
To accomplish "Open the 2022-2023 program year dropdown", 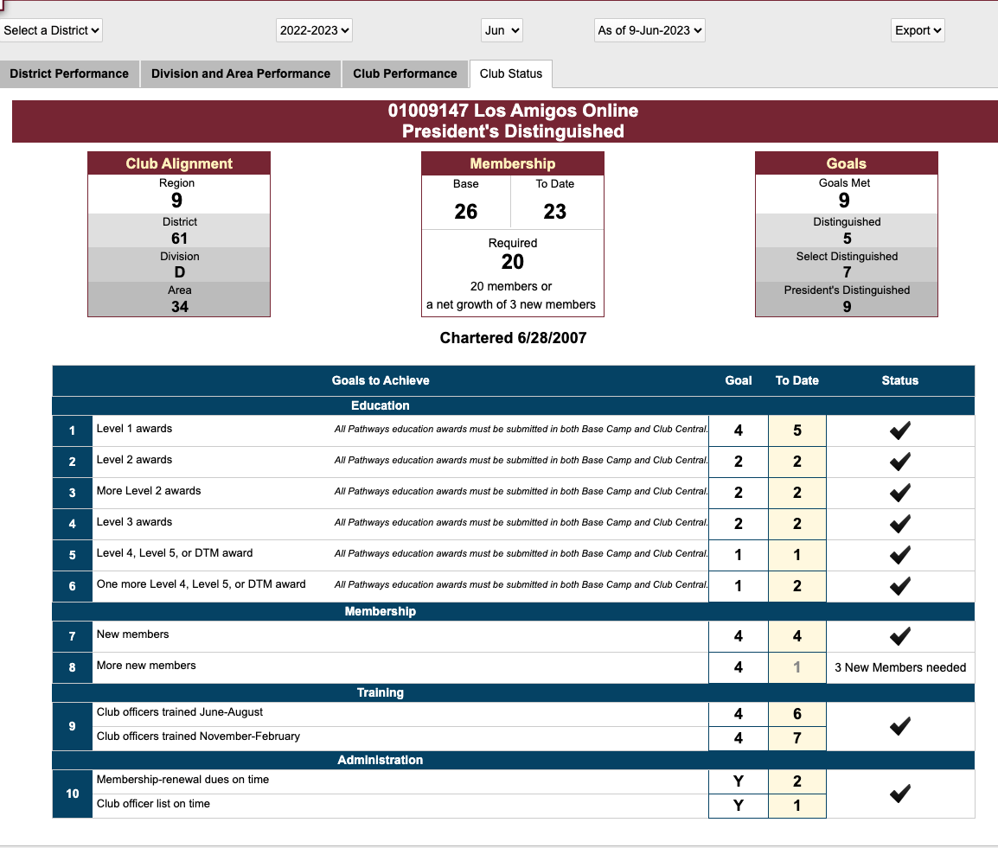I will [315, 30].
